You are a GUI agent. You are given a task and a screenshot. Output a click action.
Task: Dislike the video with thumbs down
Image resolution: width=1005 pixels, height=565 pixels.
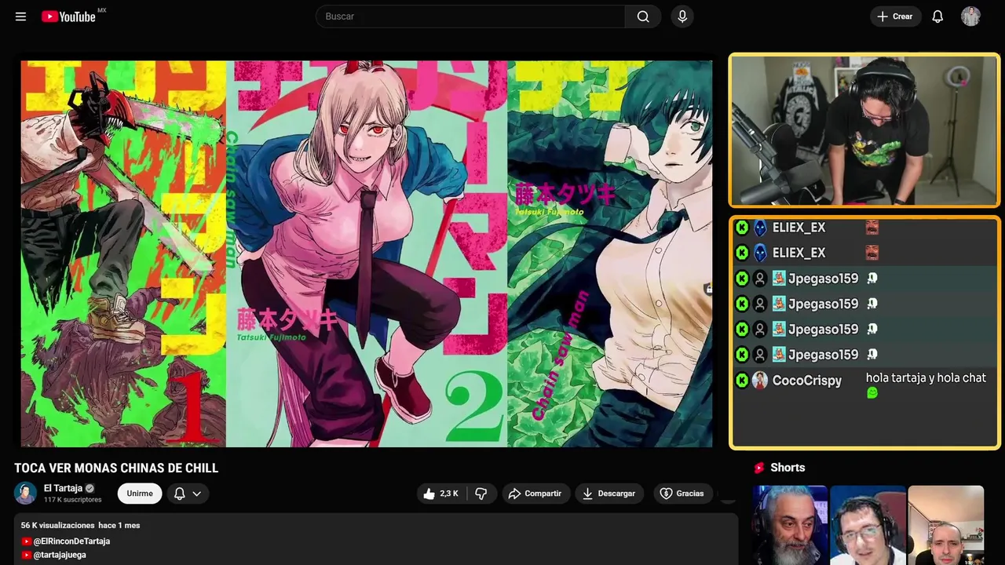[x=481, y=494]
